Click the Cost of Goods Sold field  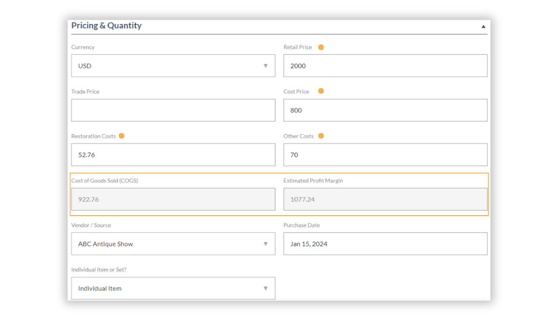tap(173, 199)
